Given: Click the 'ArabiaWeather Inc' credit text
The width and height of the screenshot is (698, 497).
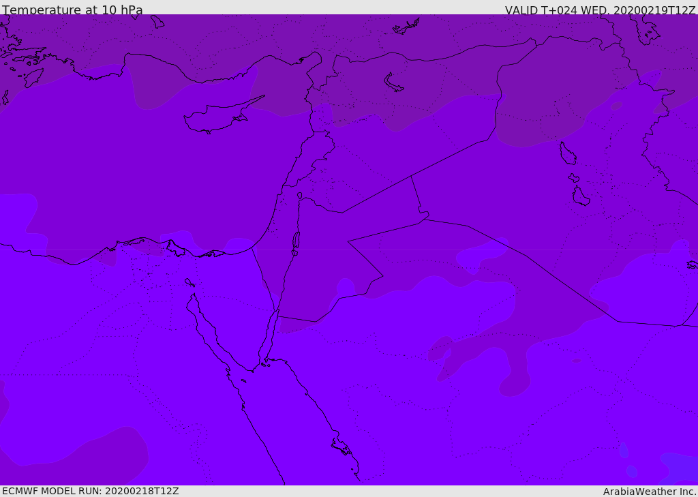Looking at the screenshot, I should [649, 492].
